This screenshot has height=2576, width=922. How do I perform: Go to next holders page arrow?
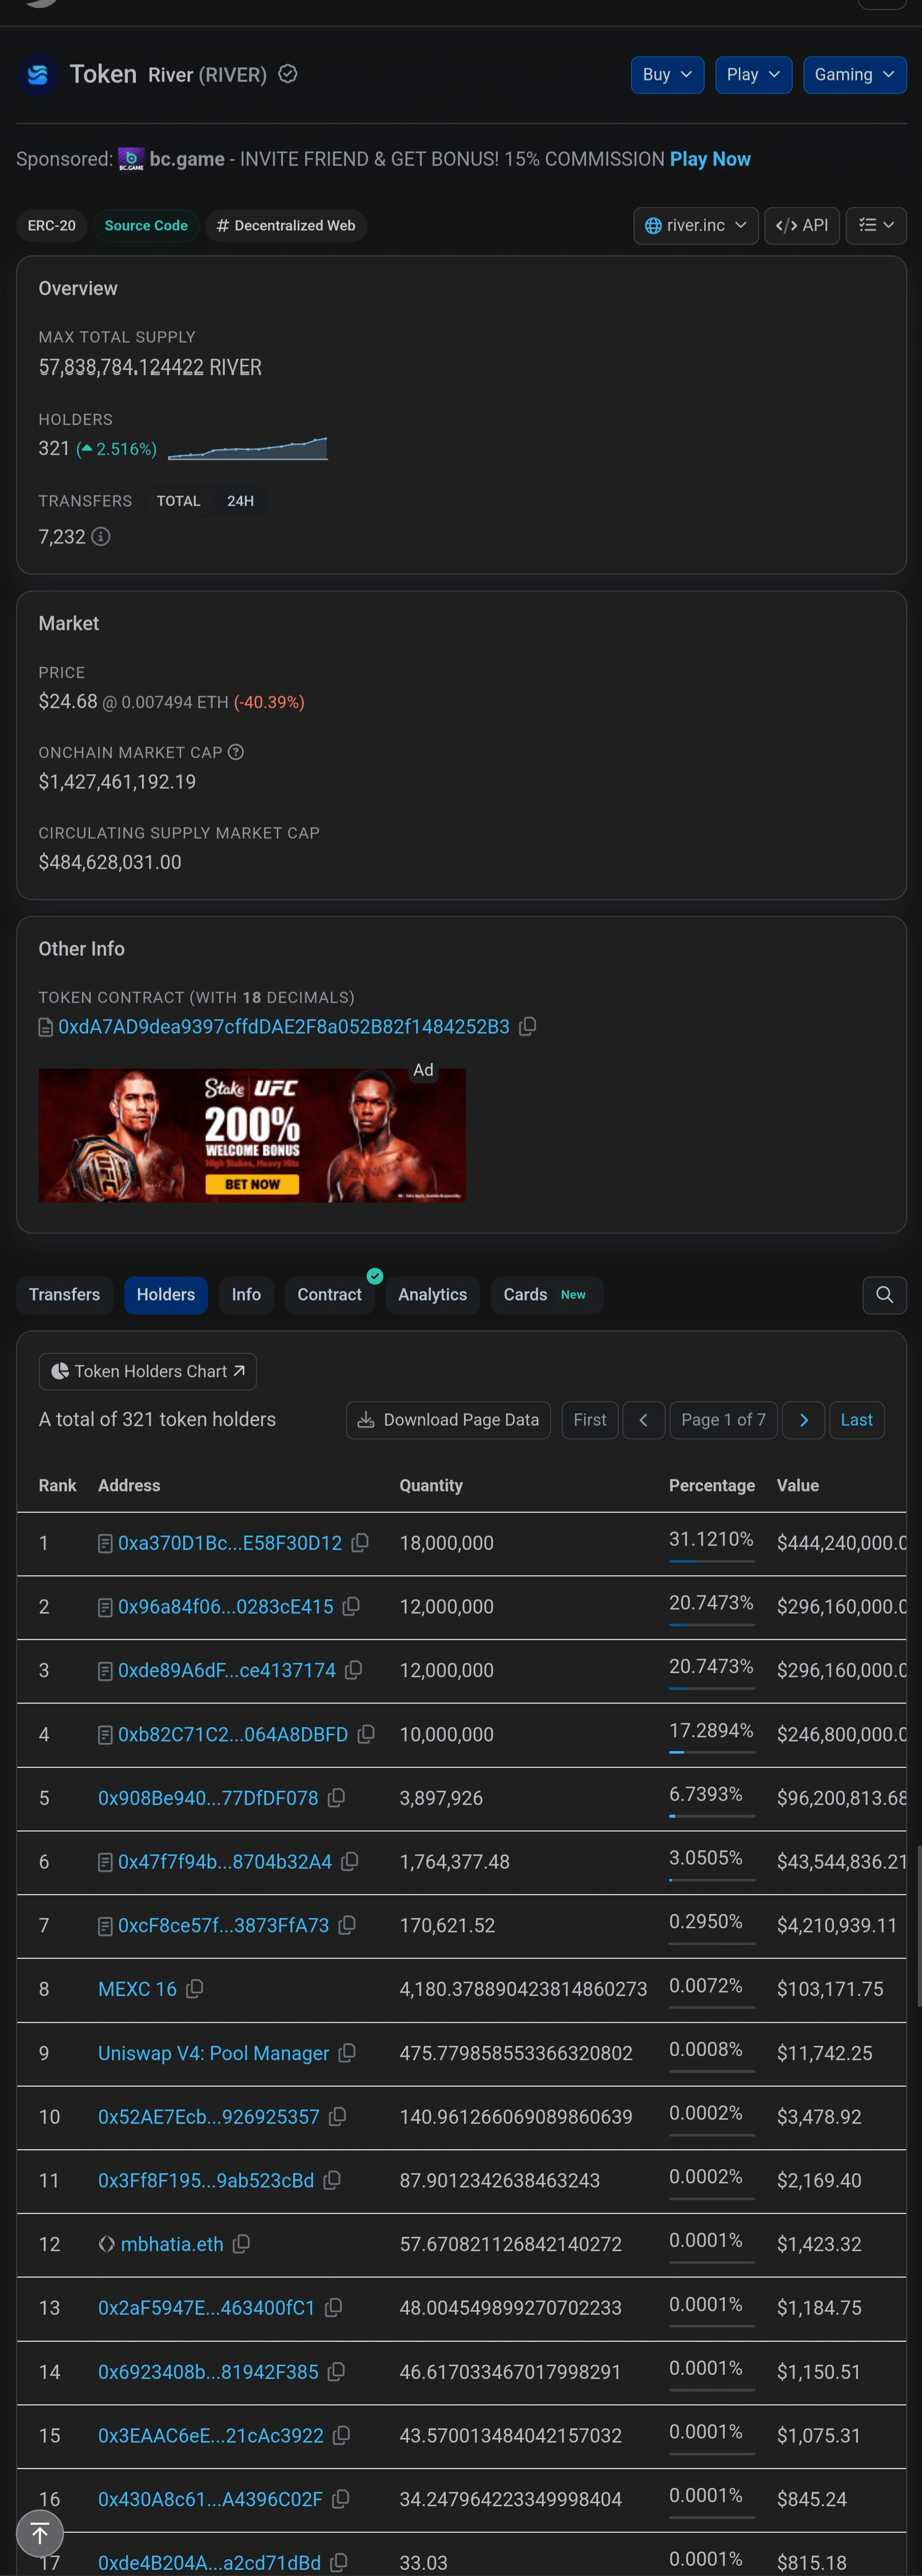803,1420
